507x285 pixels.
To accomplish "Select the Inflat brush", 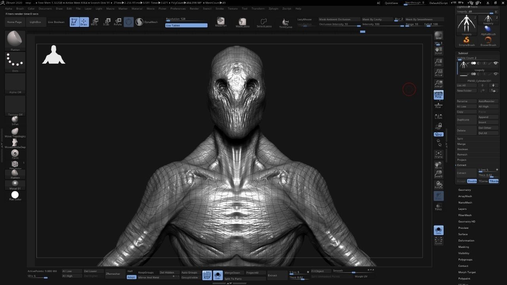I will click(x=15, y=120).
